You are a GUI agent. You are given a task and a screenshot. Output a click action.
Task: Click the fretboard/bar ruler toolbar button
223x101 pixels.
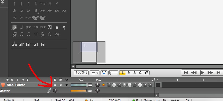coord(113,73)
